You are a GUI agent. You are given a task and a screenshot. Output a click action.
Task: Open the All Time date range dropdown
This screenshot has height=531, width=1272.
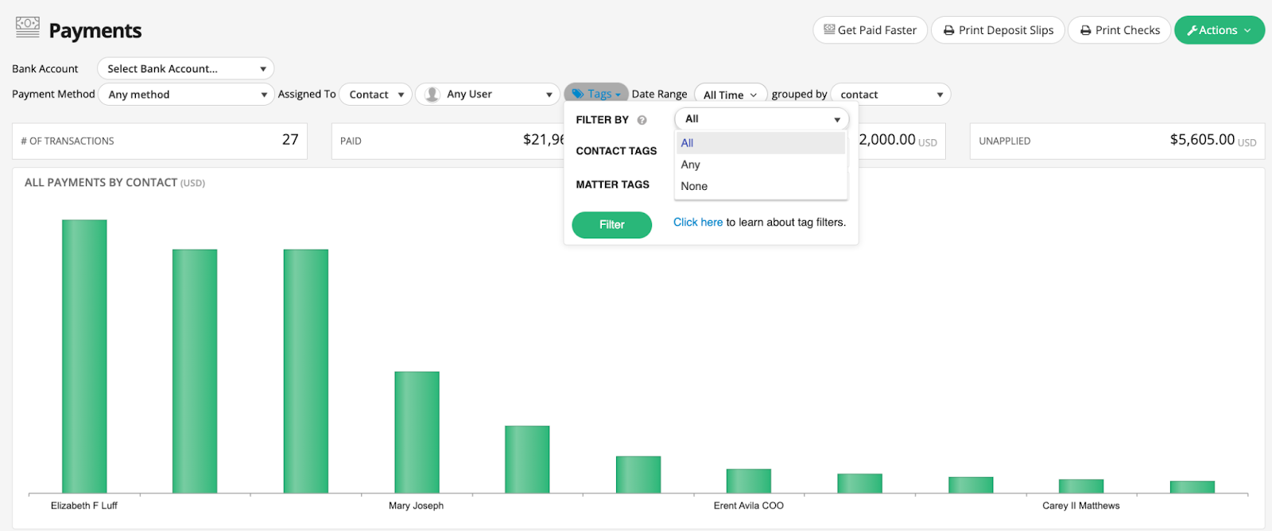pyautogui.click(x=731, y=95)
